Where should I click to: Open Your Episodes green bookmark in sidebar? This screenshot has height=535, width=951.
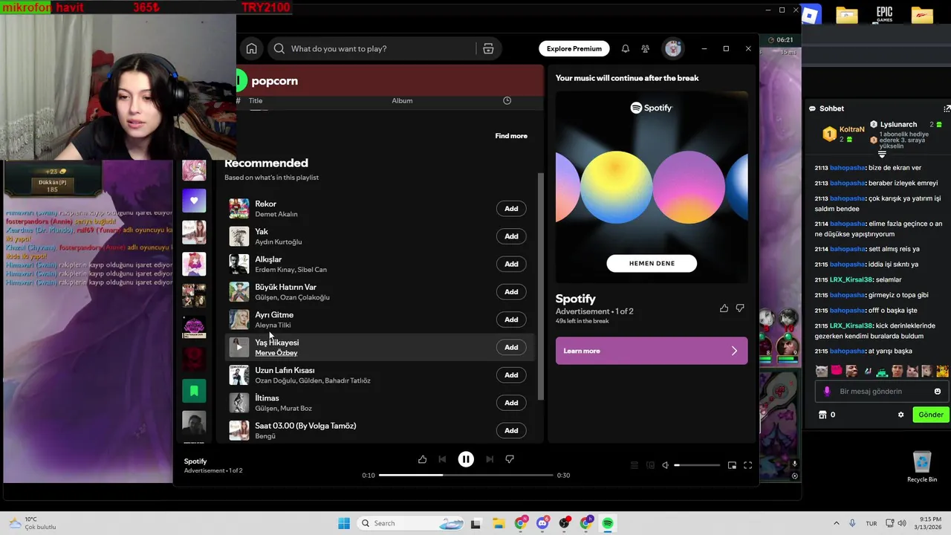coord(194,391)
